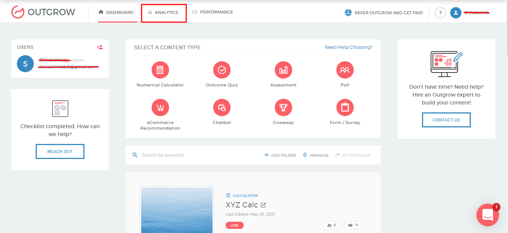
Task: Open the help question mark icon
Action: pos(440,13)
